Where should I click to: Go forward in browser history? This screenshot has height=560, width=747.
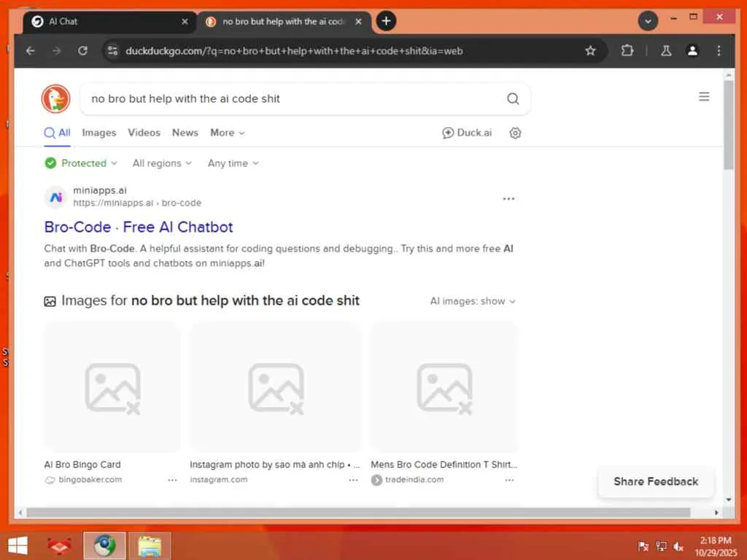click(x=57, y=50)
